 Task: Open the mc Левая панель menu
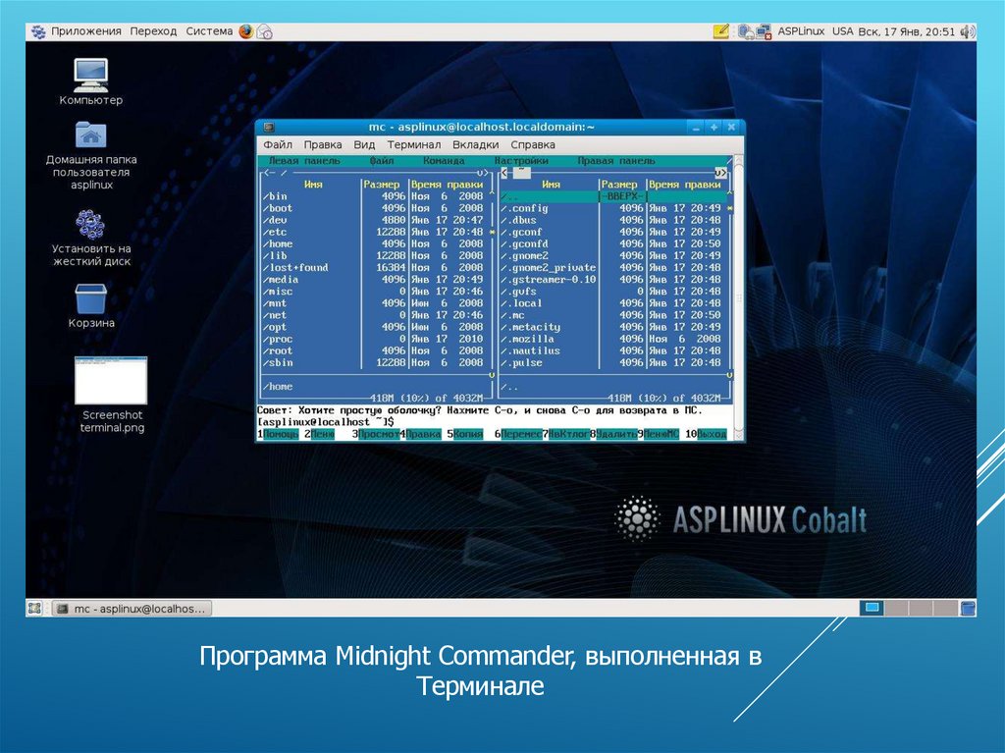[304, 161]
